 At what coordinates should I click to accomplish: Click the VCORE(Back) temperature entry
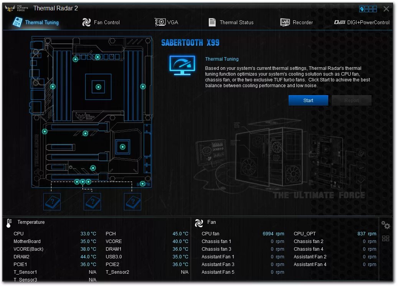coord(55,249)
